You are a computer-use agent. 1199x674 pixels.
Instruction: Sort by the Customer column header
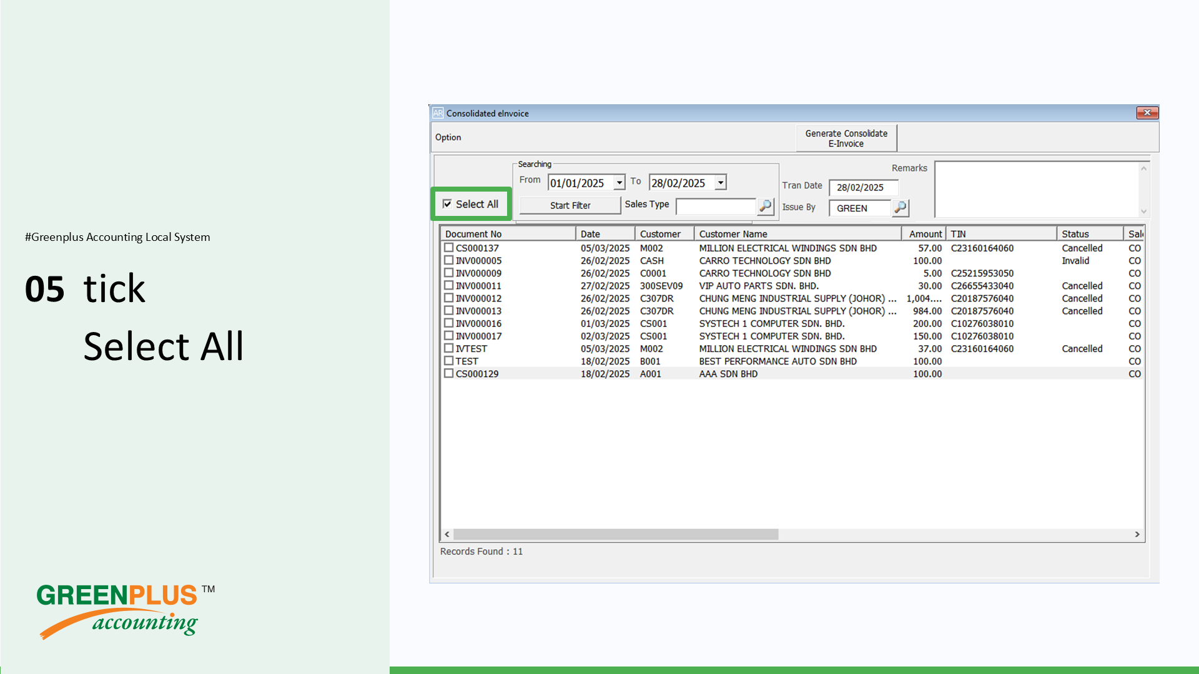pyautogui.click(x=664, y=233)
